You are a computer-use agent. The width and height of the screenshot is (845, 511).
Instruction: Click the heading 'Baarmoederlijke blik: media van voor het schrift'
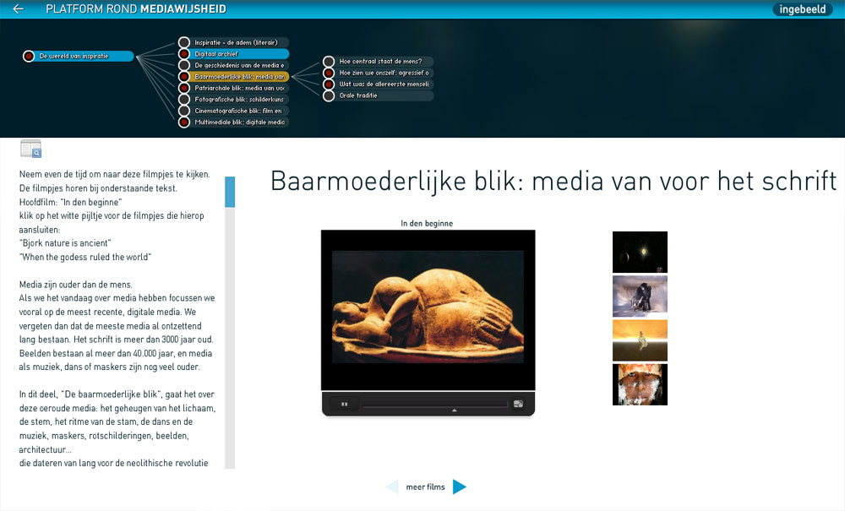[553, 181]
